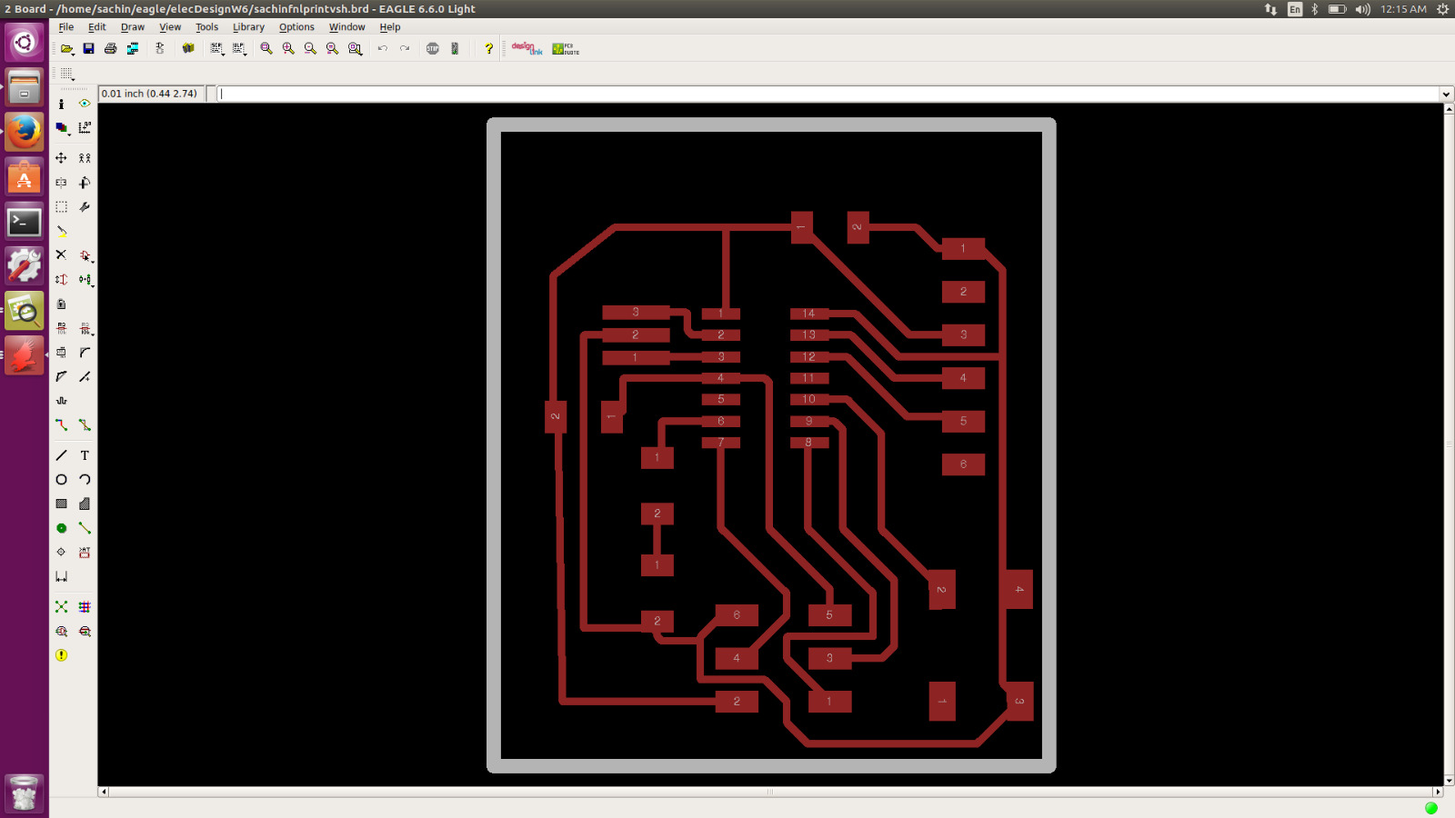The image size is (1455, 818).
Task: Select the Move tool
Action: click(61, 158)
